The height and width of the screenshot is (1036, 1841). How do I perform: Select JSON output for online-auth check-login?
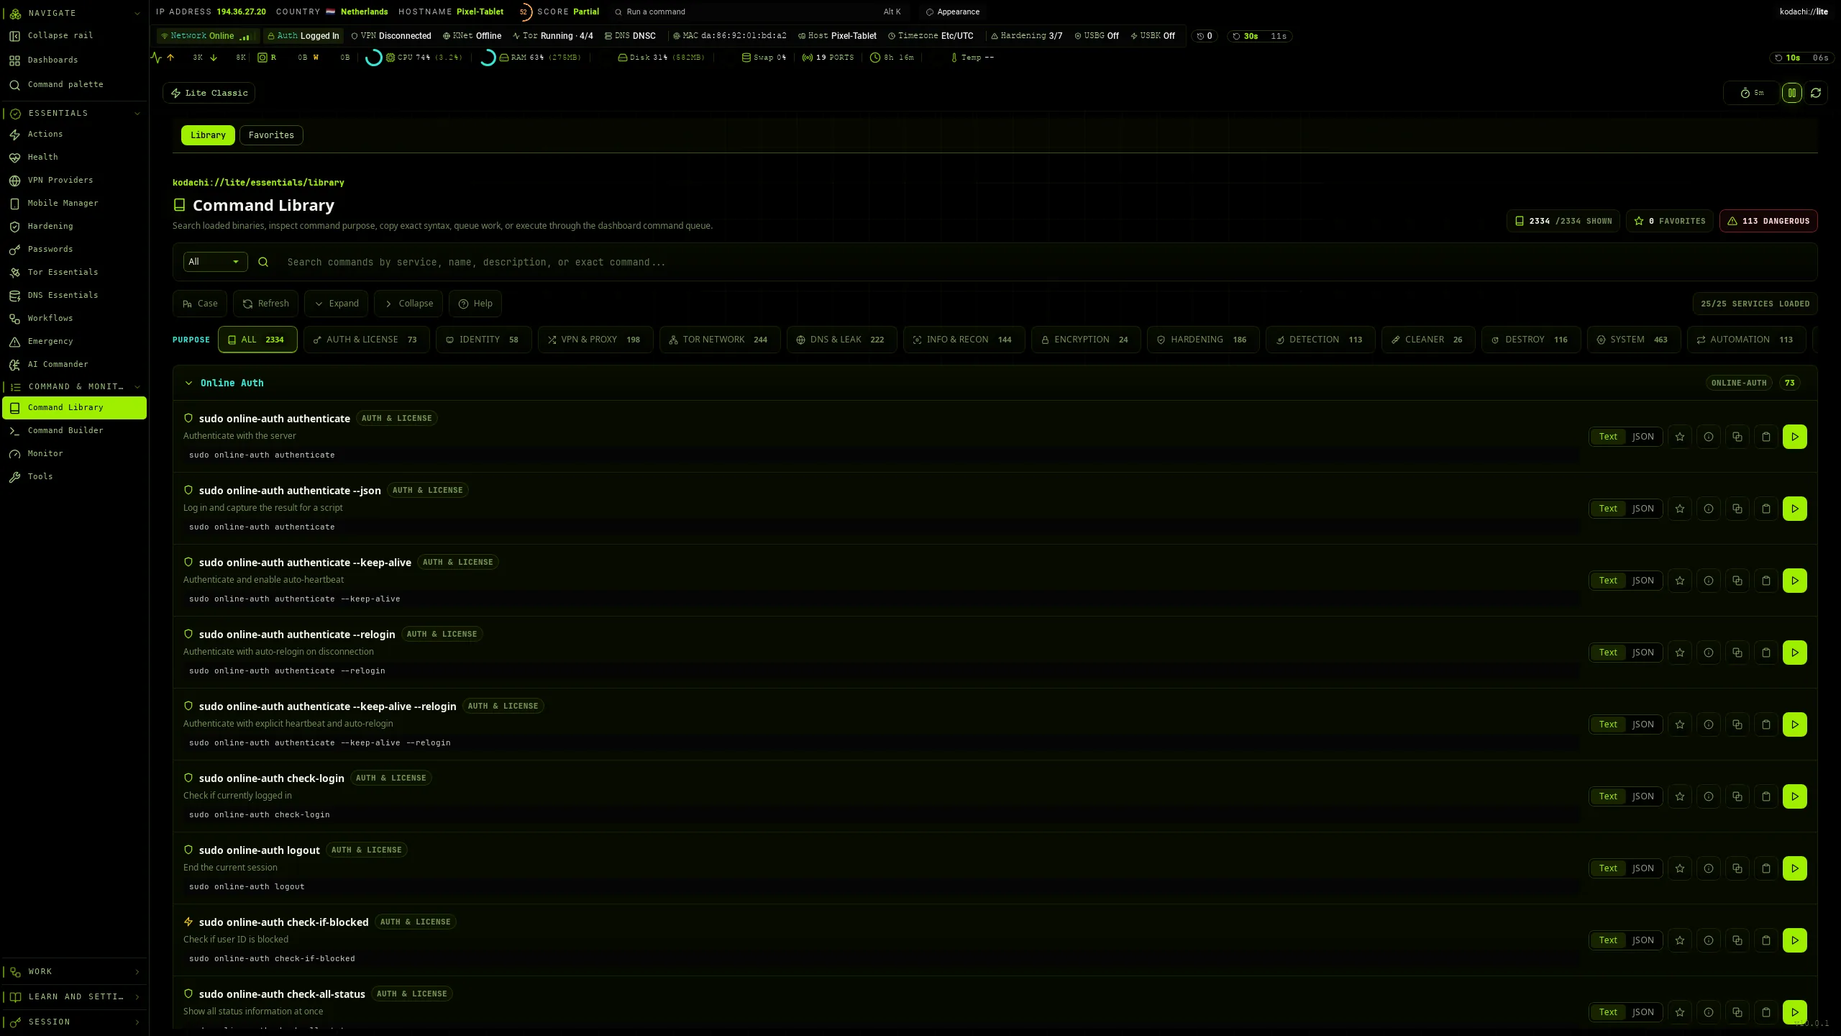tap(1643, 796)
